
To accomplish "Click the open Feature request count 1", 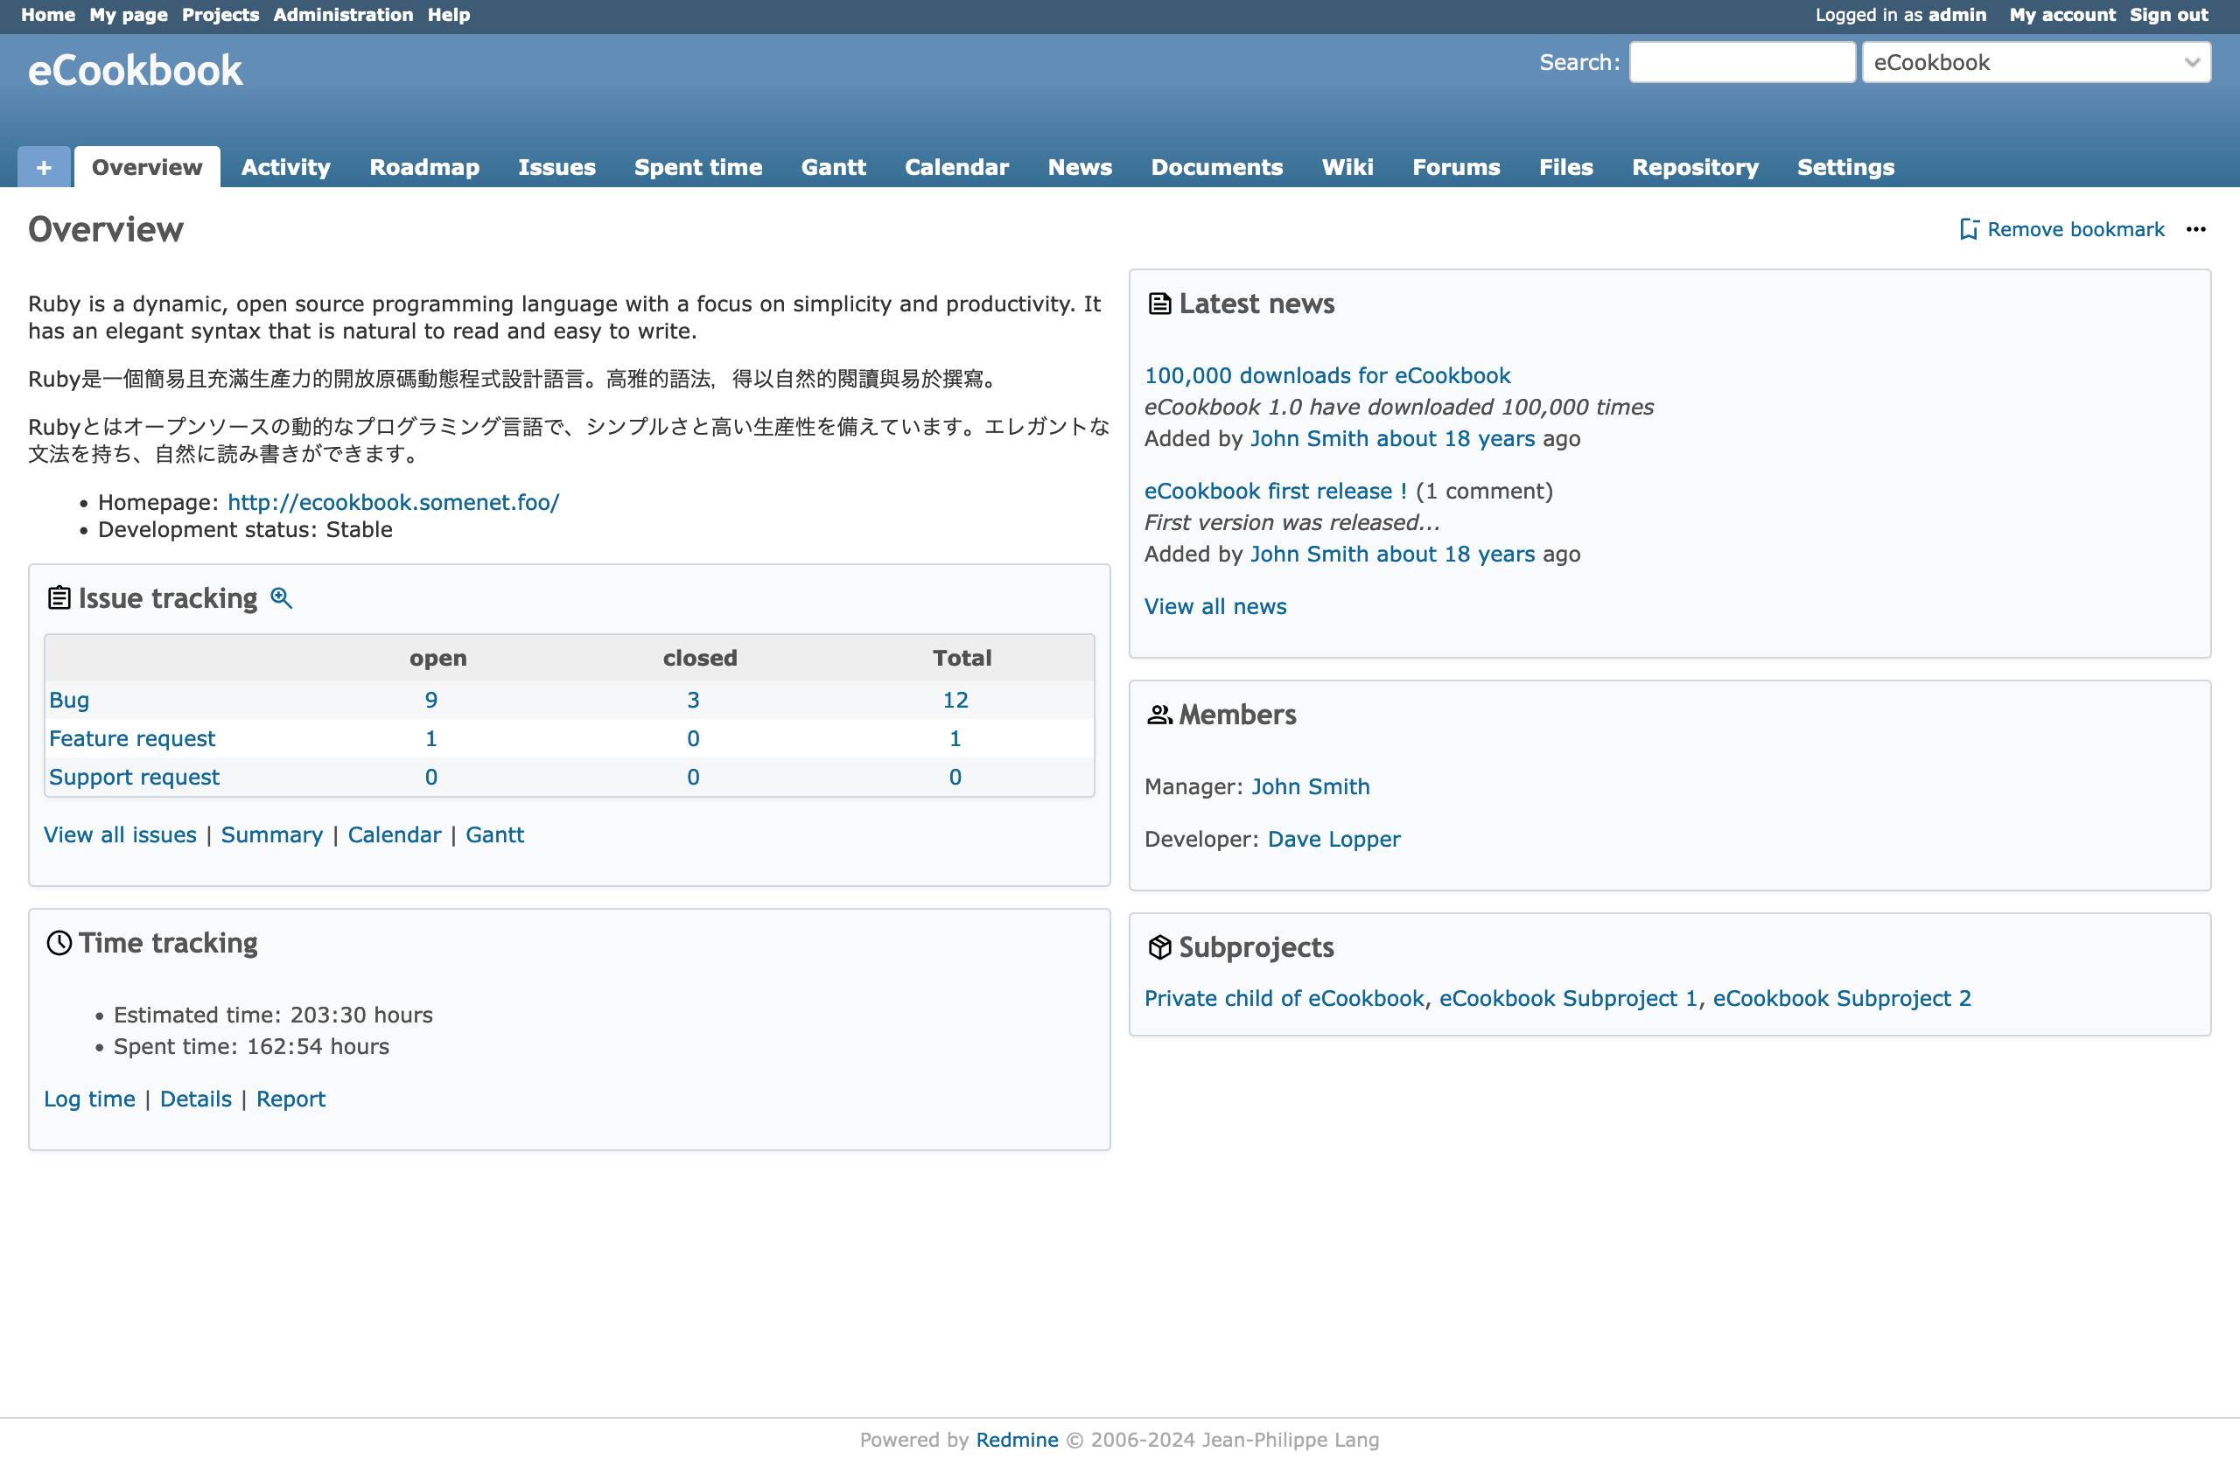I will (431, 738).
